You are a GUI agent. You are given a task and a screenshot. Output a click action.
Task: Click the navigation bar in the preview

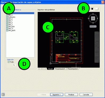(97, 47)
